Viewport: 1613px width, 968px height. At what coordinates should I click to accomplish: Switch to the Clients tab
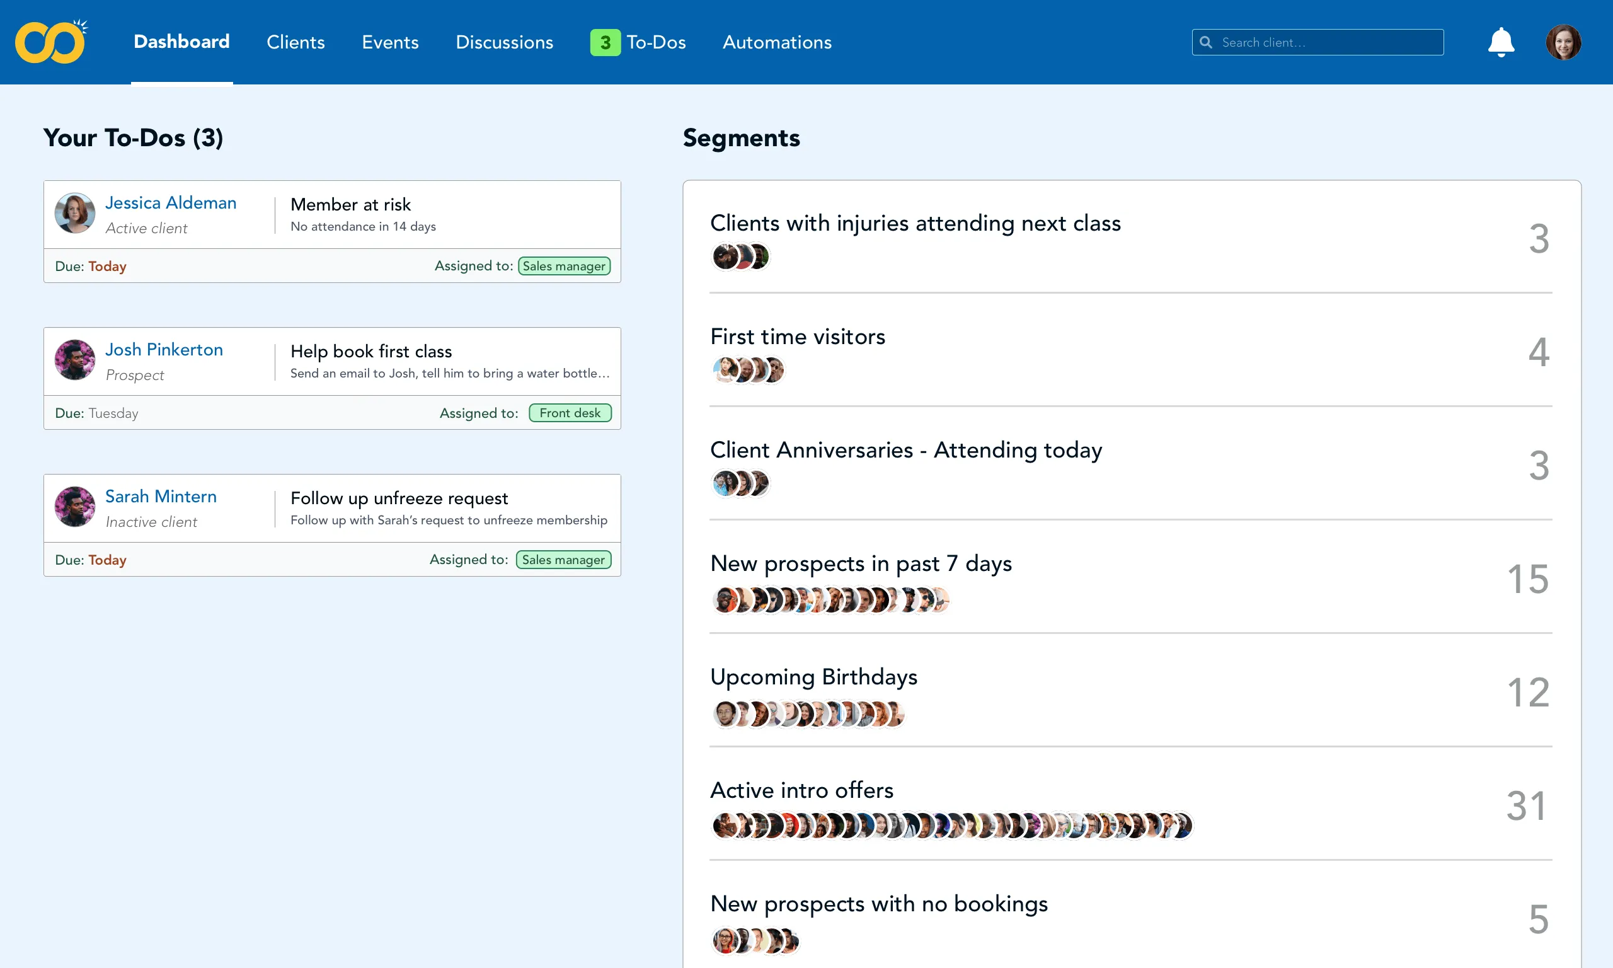pyautogui.click(x=296, y=42)
